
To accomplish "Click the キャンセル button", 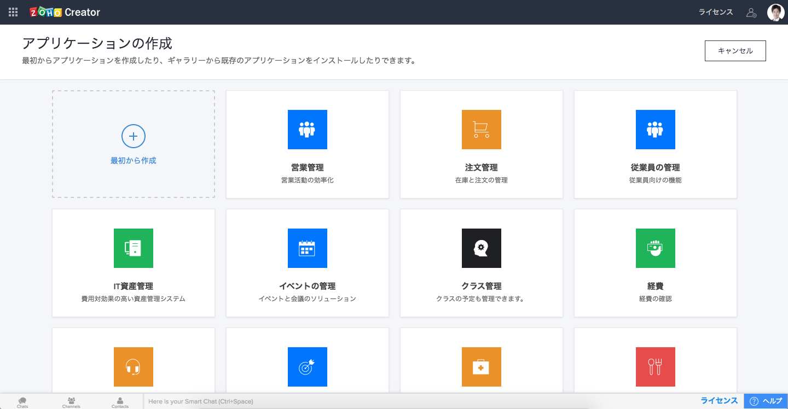I will tap(735, 51).
